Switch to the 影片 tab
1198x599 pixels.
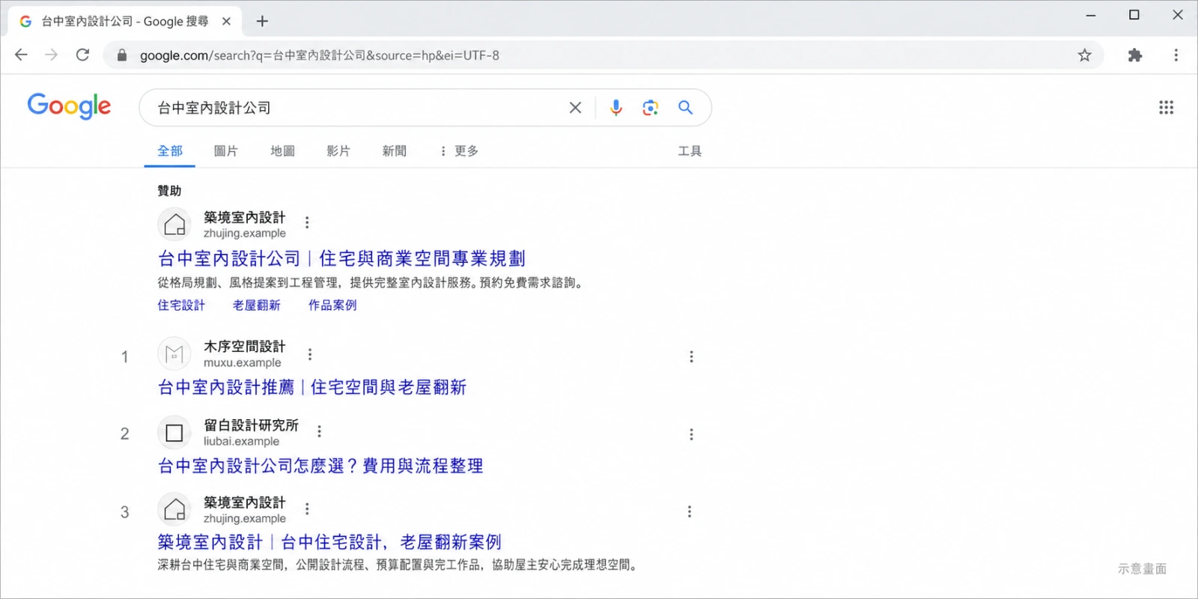(338, 151)
